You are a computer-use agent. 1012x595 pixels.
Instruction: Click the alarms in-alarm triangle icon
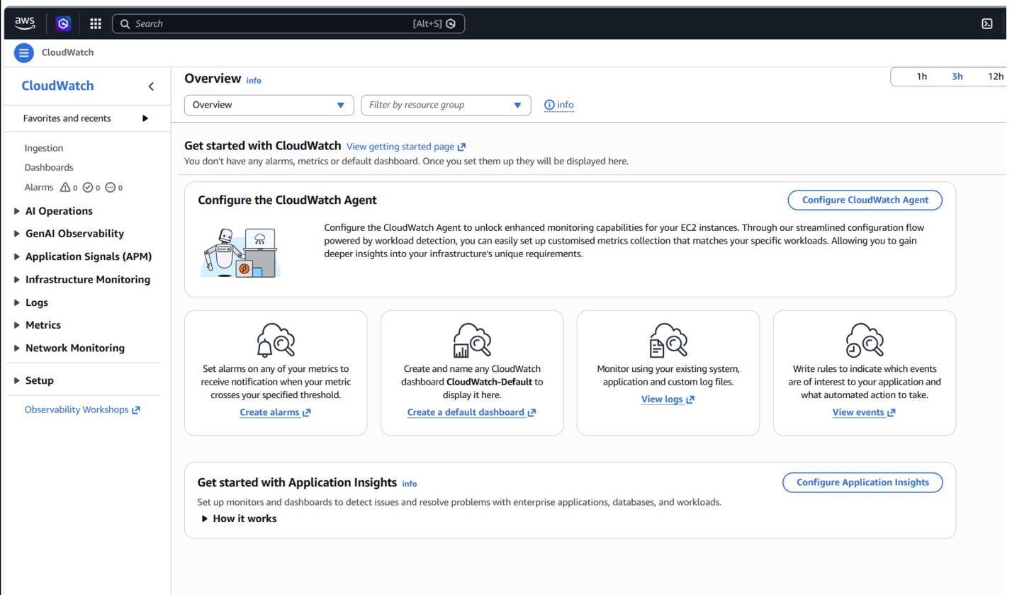click(65, 187)
